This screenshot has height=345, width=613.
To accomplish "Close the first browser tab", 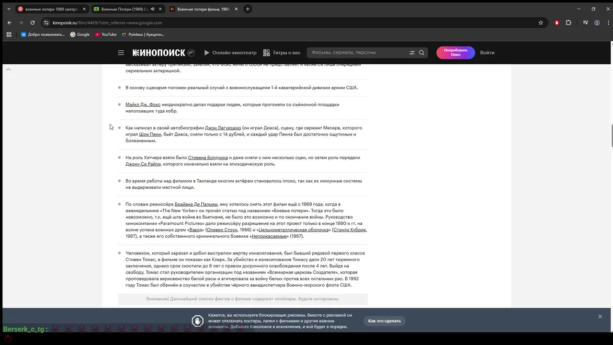I will (84, 9).
